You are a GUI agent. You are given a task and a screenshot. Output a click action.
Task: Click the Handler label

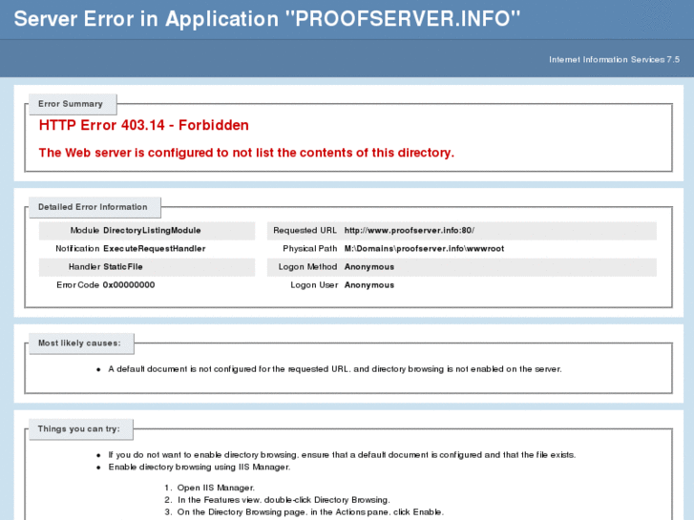click(84, 267)
